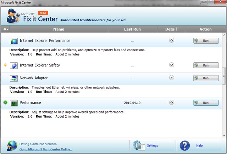Run the Network Adapter troubleshooter

pyautogui.click(x=206, y=78)
